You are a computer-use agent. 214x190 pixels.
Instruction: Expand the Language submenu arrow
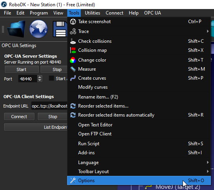208,163
